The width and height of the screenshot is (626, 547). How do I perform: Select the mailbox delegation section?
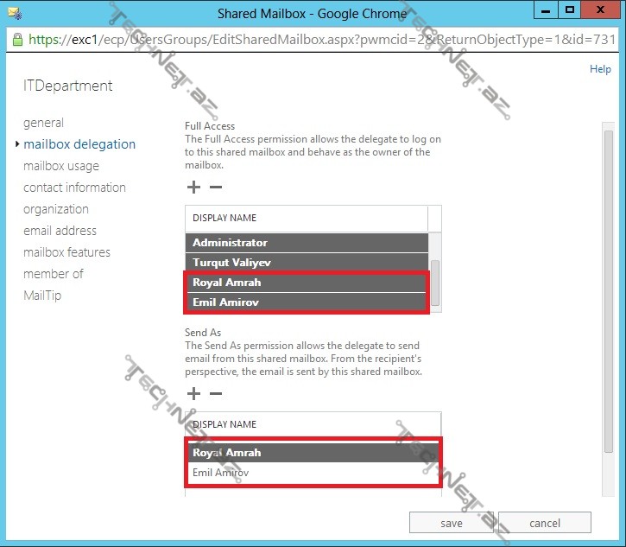79,144
